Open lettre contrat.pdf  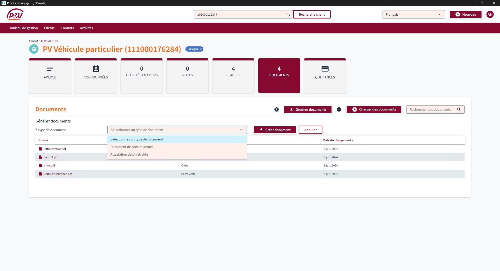(x=55, y=149)
